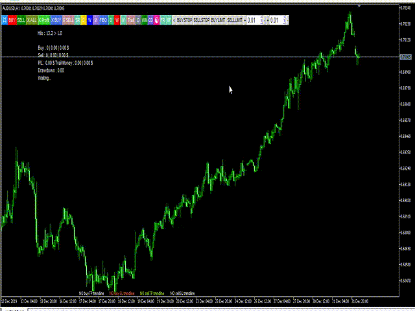Toggle the FIBO button
415x311 pixels.
coord(103,20)
